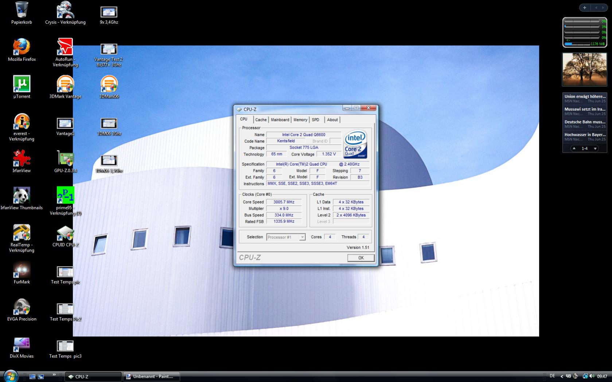Click the Multiplier value 'x 9.0'

coord(284,209)
